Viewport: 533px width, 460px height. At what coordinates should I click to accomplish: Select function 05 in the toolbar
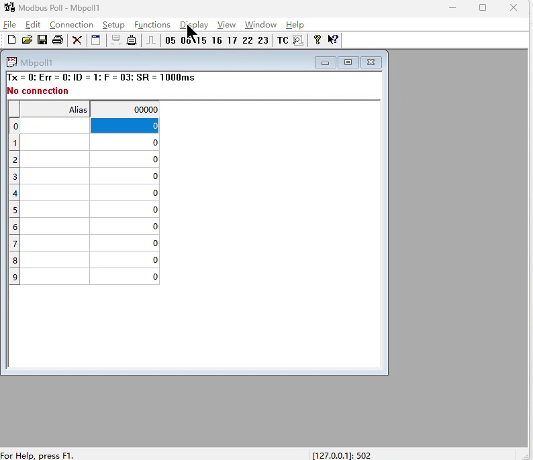click(171, 40)
